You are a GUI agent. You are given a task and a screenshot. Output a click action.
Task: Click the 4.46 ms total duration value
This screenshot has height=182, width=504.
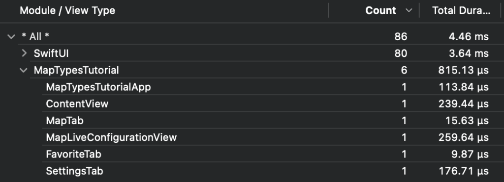[x=469, y=36]
